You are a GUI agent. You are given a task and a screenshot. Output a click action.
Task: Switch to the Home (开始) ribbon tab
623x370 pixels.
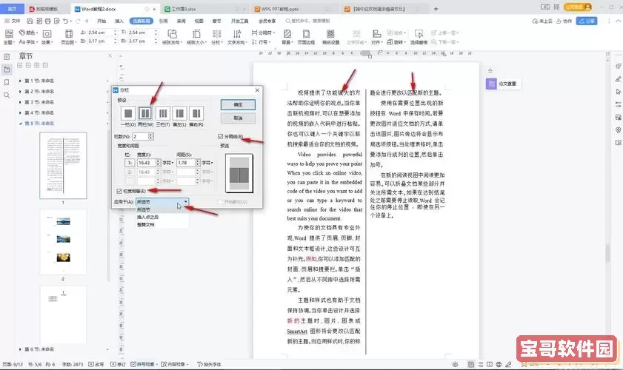(x=101, y=21)
